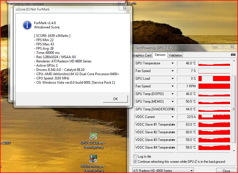Open the VDDC Current dropdown
238x173 pixels.
(172, 117)
